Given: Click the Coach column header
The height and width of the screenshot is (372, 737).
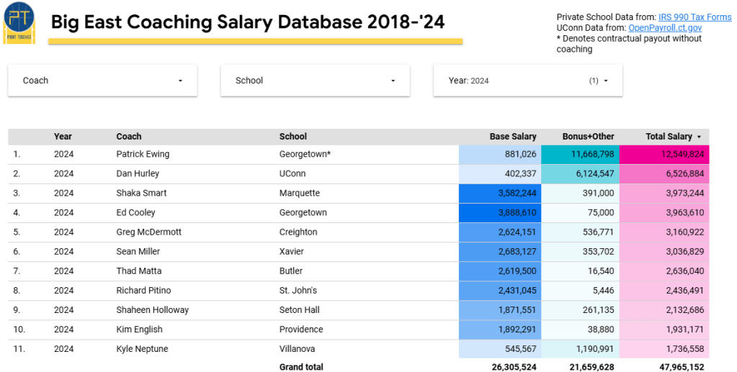Looking at the screenshot, I should coord(129,137).
